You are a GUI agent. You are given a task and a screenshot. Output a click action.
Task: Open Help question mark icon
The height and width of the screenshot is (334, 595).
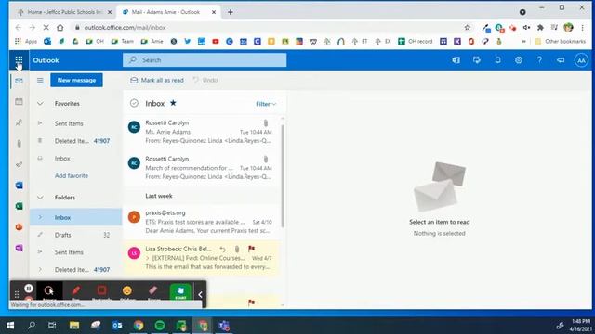[x=539, y=60]
